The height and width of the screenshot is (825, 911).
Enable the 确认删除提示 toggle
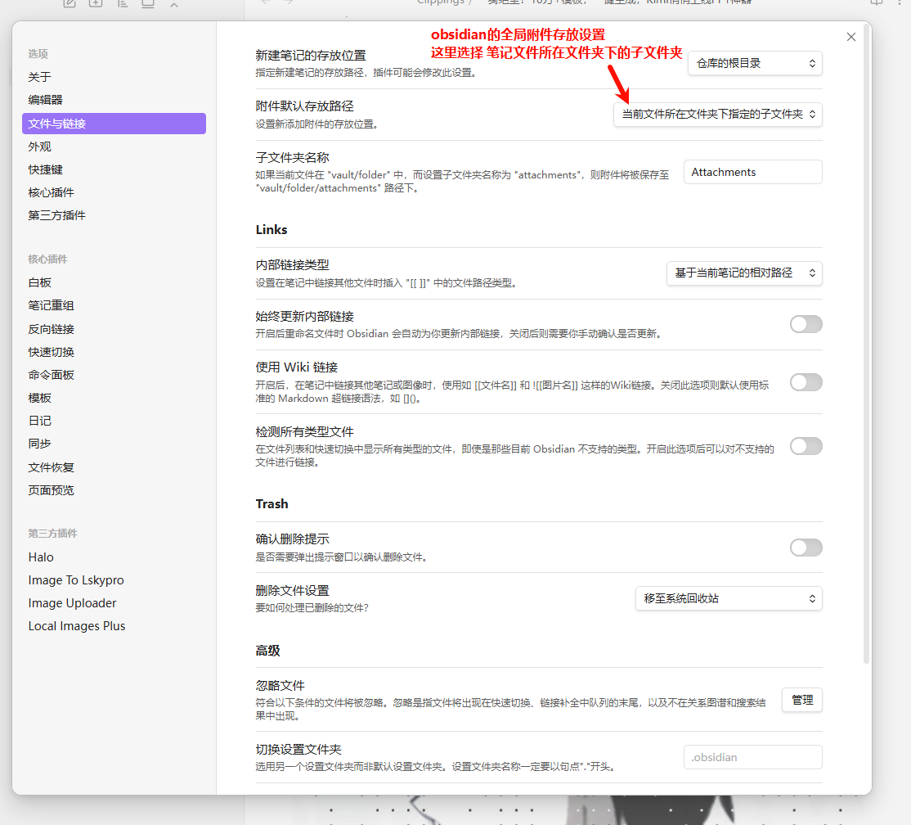[x=806, y=548]
